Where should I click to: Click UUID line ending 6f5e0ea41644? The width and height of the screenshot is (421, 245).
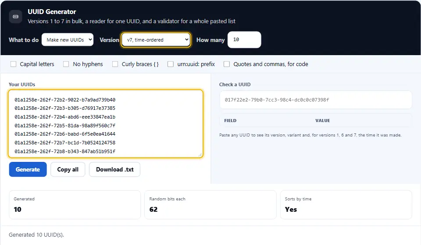click(65, 134)
